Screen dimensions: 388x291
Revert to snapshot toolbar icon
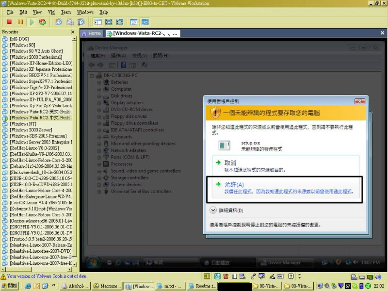click(x=70, y=22)
